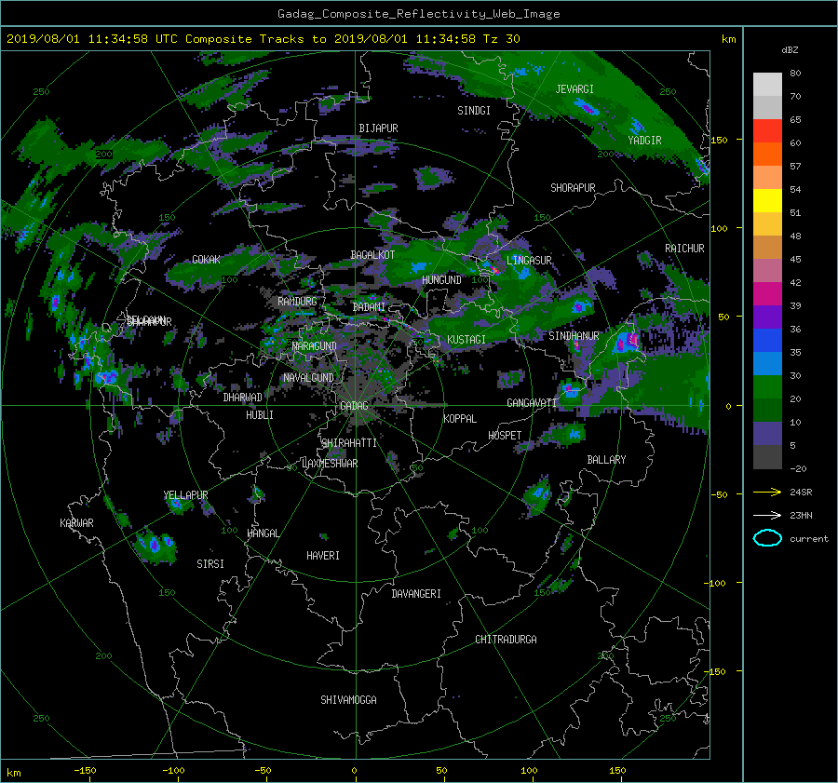Click the BALLARY city label

(606, 460)
